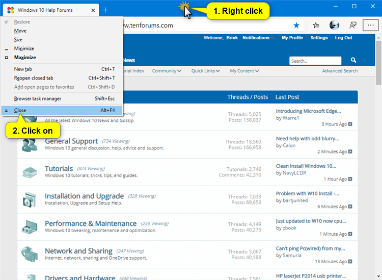382x280 pixels.
Task: Select Close in the context menu
Action: 62,110
